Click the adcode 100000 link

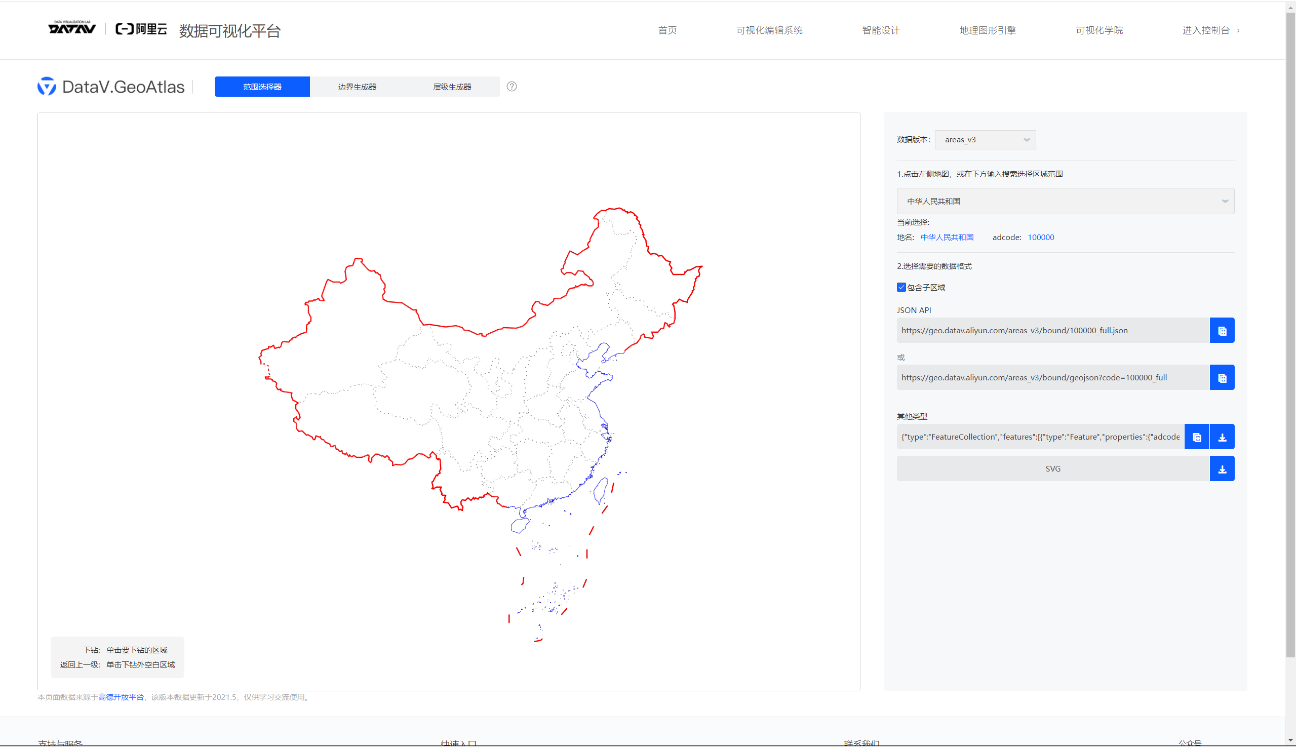click(1040, 237)
